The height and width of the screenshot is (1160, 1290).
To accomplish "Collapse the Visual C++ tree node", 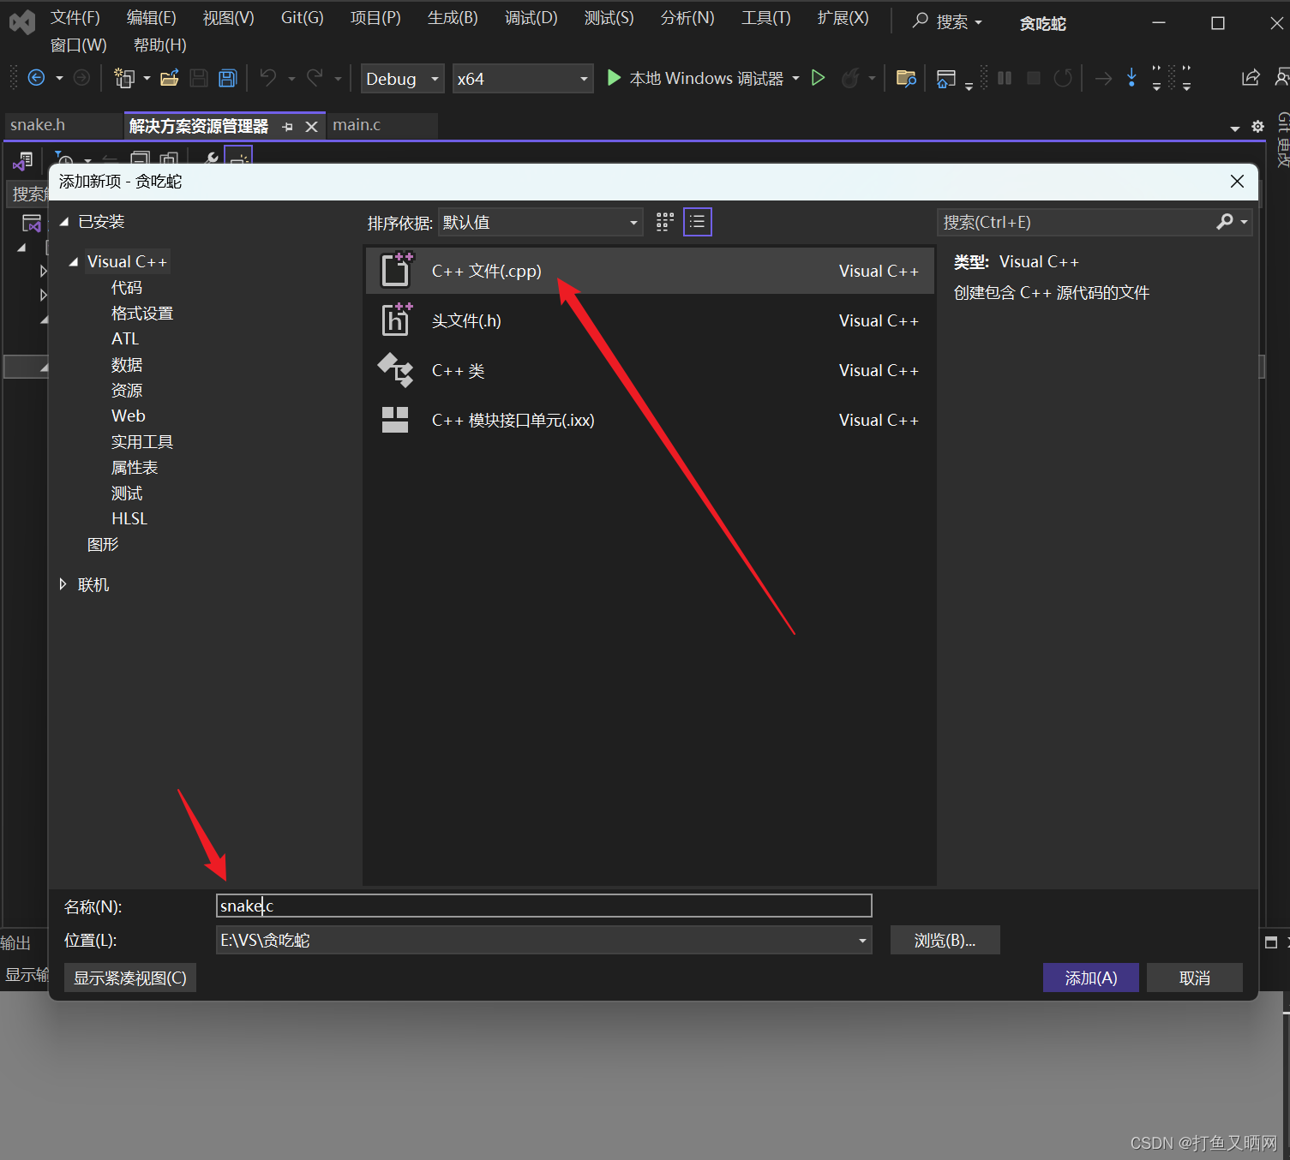I will point(74,262).
